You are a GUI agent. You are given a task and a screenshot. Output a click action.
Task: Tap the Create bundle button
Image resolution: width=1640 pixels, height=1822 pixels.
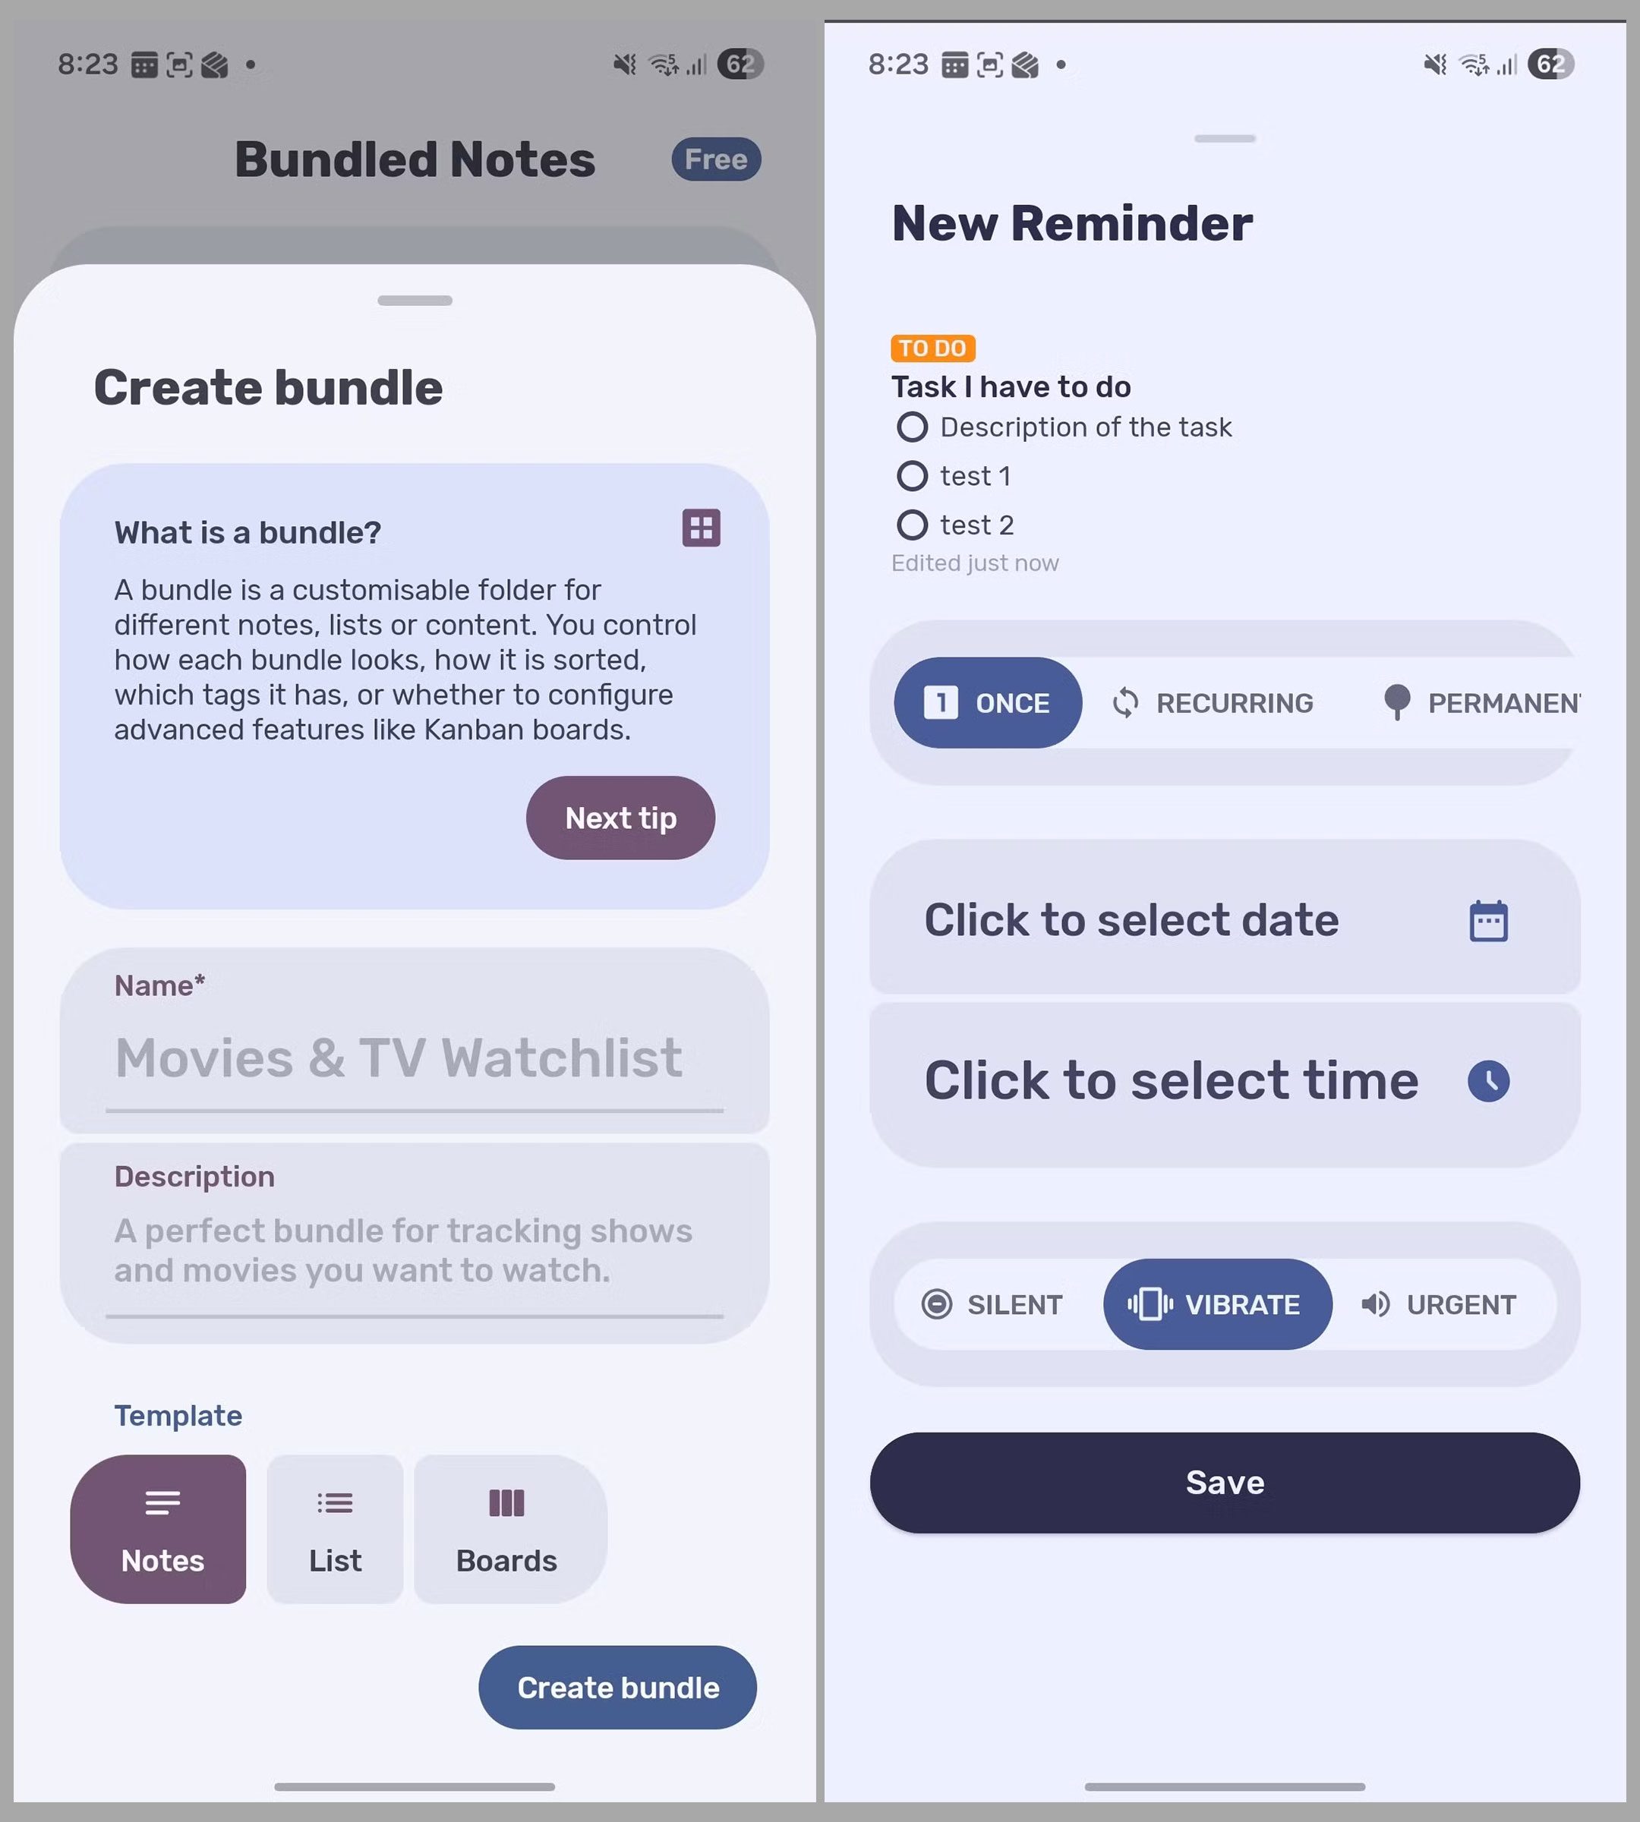coord(617,1687)
